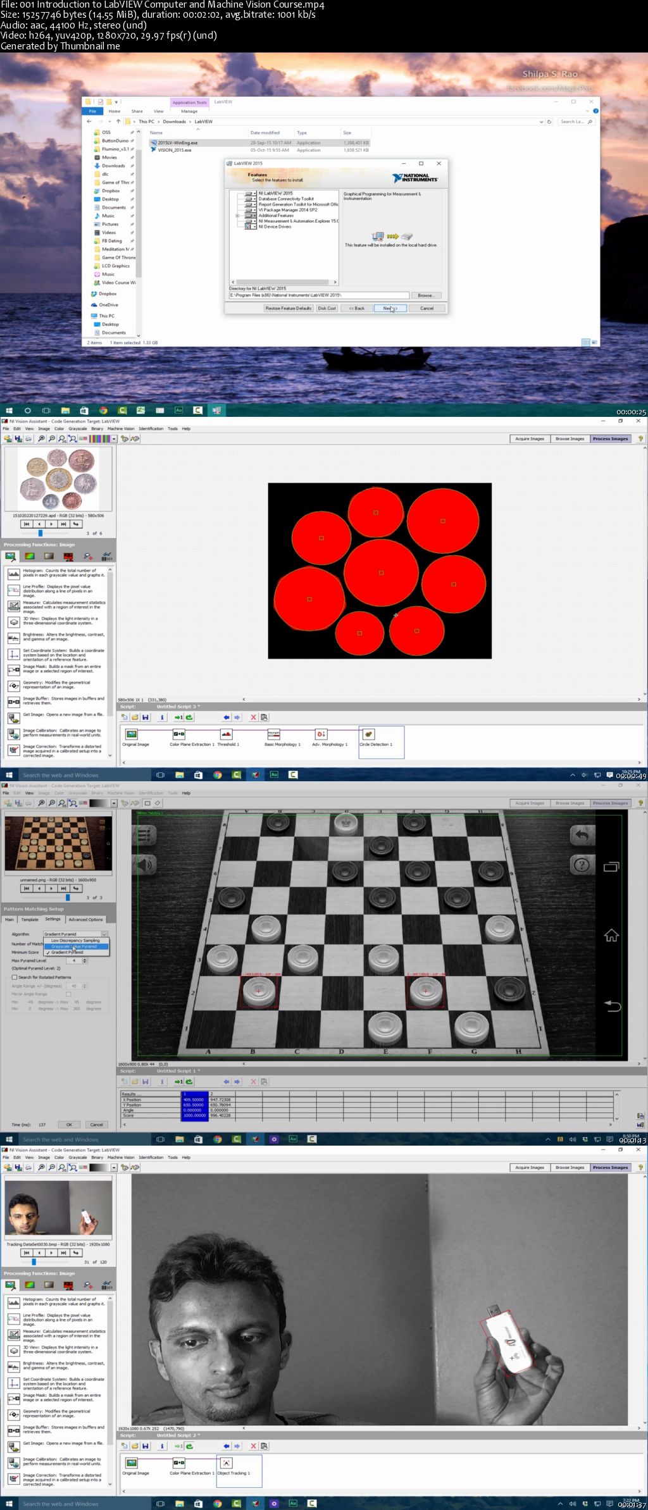Select VISION_2015.exe in File Explorer
The height and width of the screenshot is (1510, 648).
coord(175,150)
